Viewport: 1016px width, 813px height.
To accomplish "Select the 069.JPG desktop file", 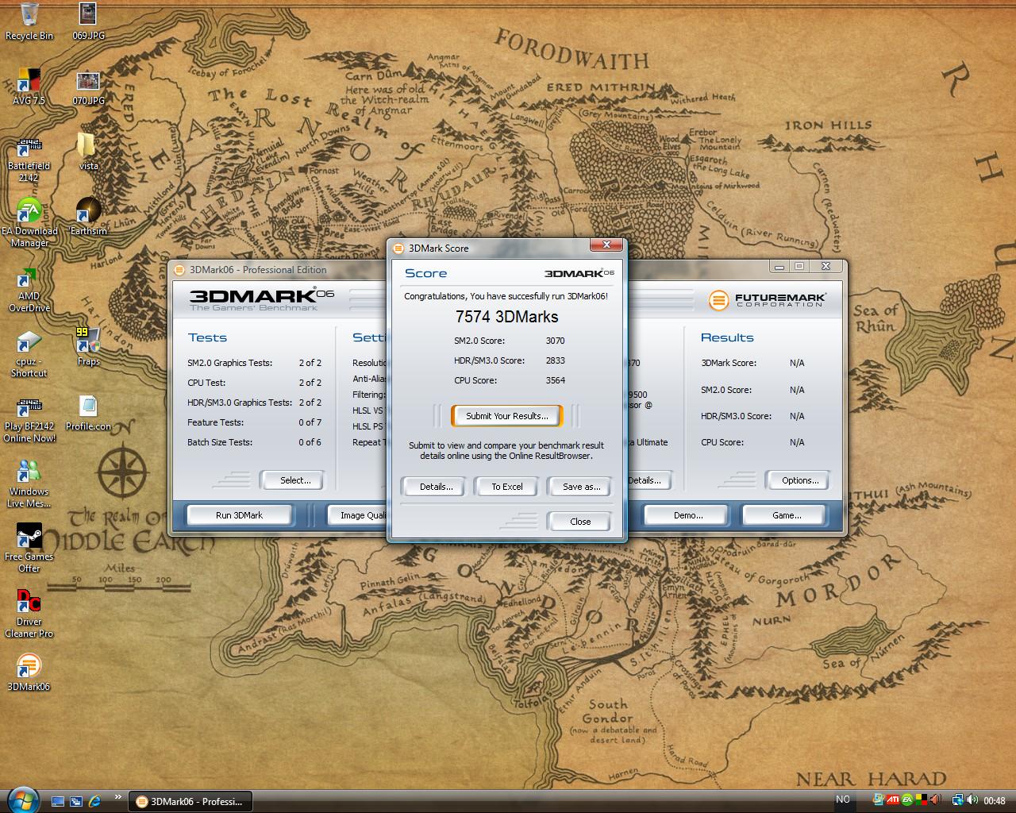I will click(x=88, y=21).
